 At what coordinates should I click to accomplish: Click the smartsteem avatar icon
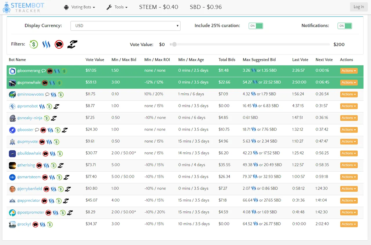click(x=12, y=177)
